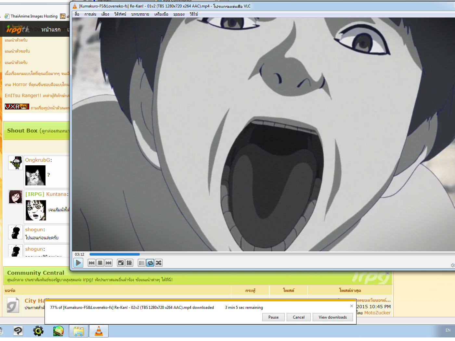Click the EN language indicator in tray
This screenshot has height=341, width=455.
click(448, 330)
